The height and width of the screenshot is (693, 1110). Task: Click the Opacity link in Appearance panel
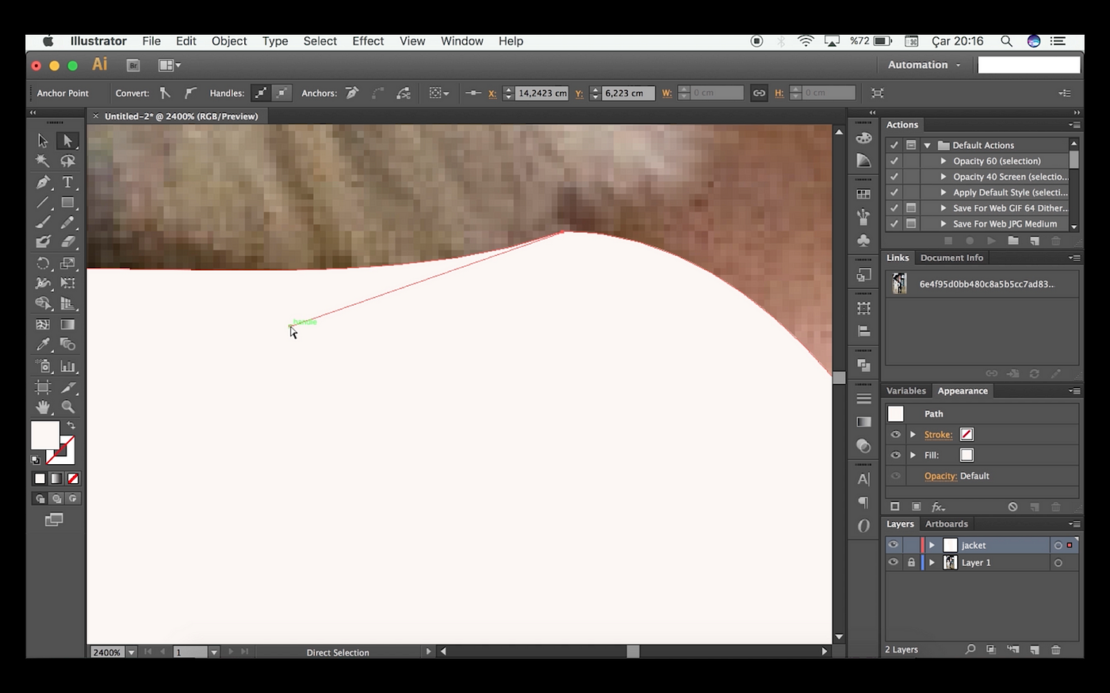(940, 476)
